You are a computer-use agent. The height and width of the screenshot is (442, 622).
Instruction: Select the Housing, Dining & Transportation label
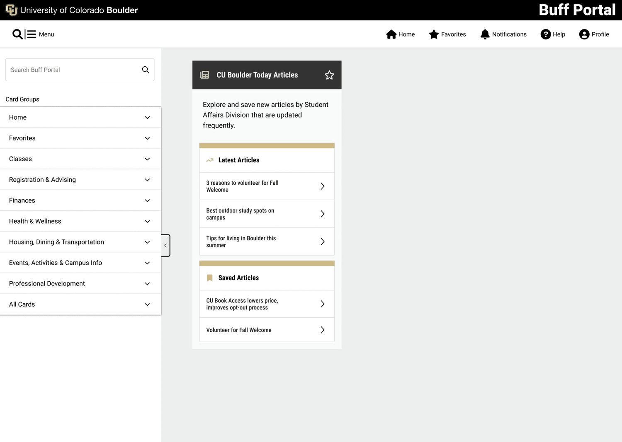(x=56, y=242)
